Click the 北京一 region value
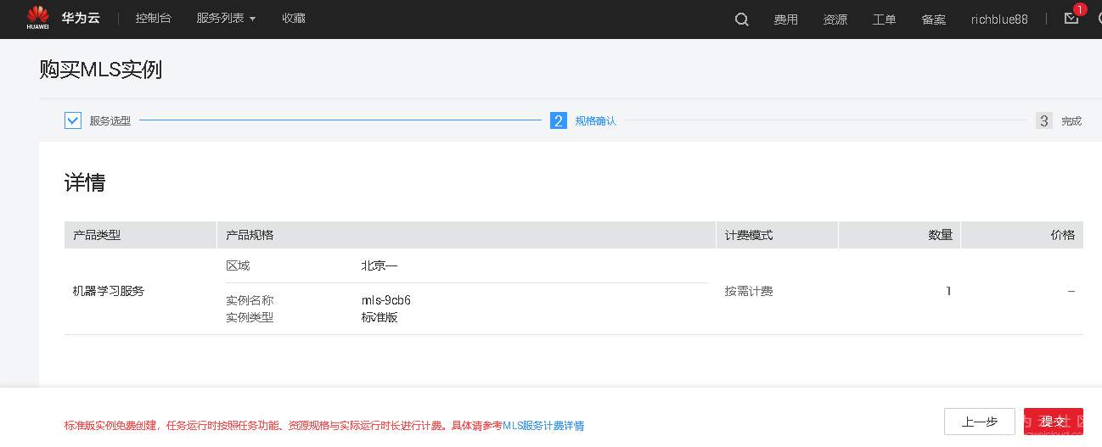 coord(380,265)
